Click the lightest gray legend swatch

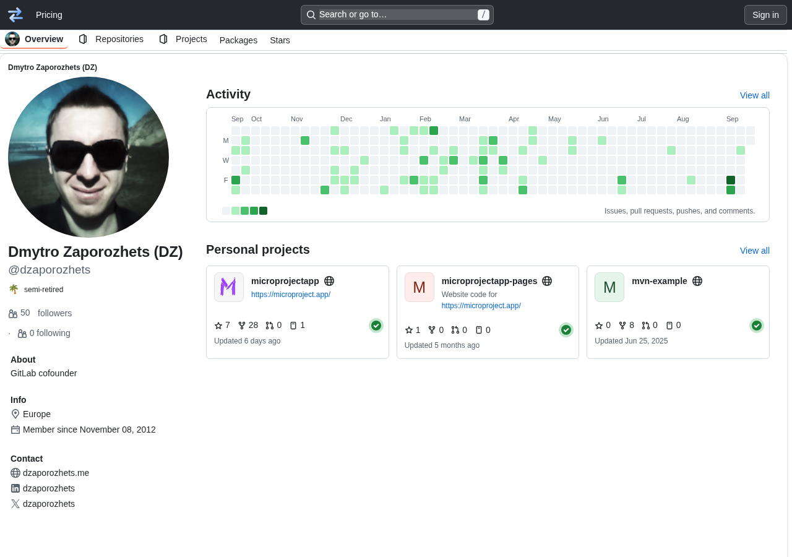click(226, 211)
